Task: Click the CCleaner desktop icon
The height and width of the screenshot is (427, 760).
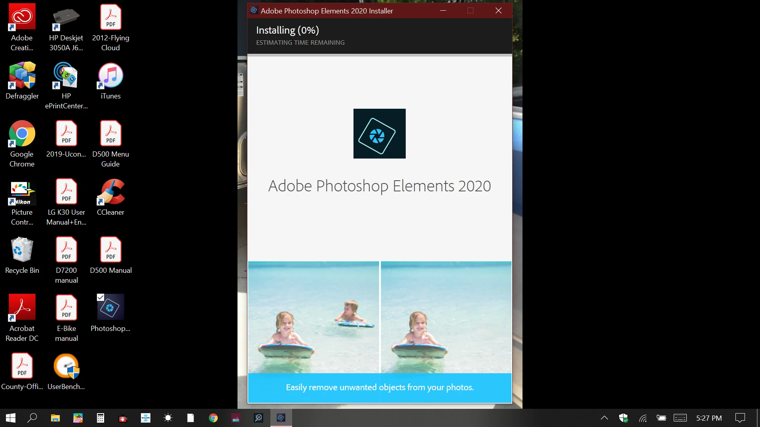Action: click(110, 192)
